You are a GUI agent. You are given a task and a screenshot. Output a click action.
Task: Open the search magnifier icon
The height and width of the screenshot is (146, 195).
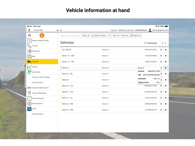[30, 35]
